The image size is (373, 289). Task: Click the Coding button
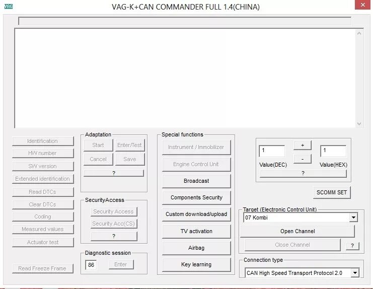[43, 216]
